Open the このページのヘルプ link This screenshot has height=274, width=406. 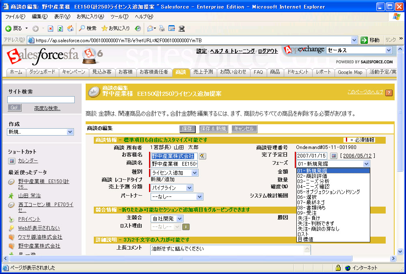point(365,92)
